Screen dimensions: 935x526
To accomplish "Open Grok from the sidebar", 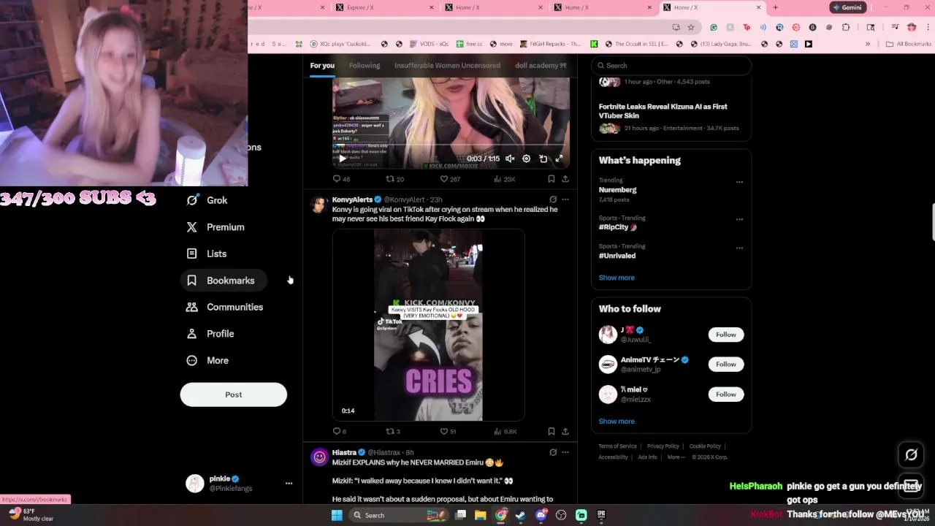I will pyautogui.click(x=207, y=200).
